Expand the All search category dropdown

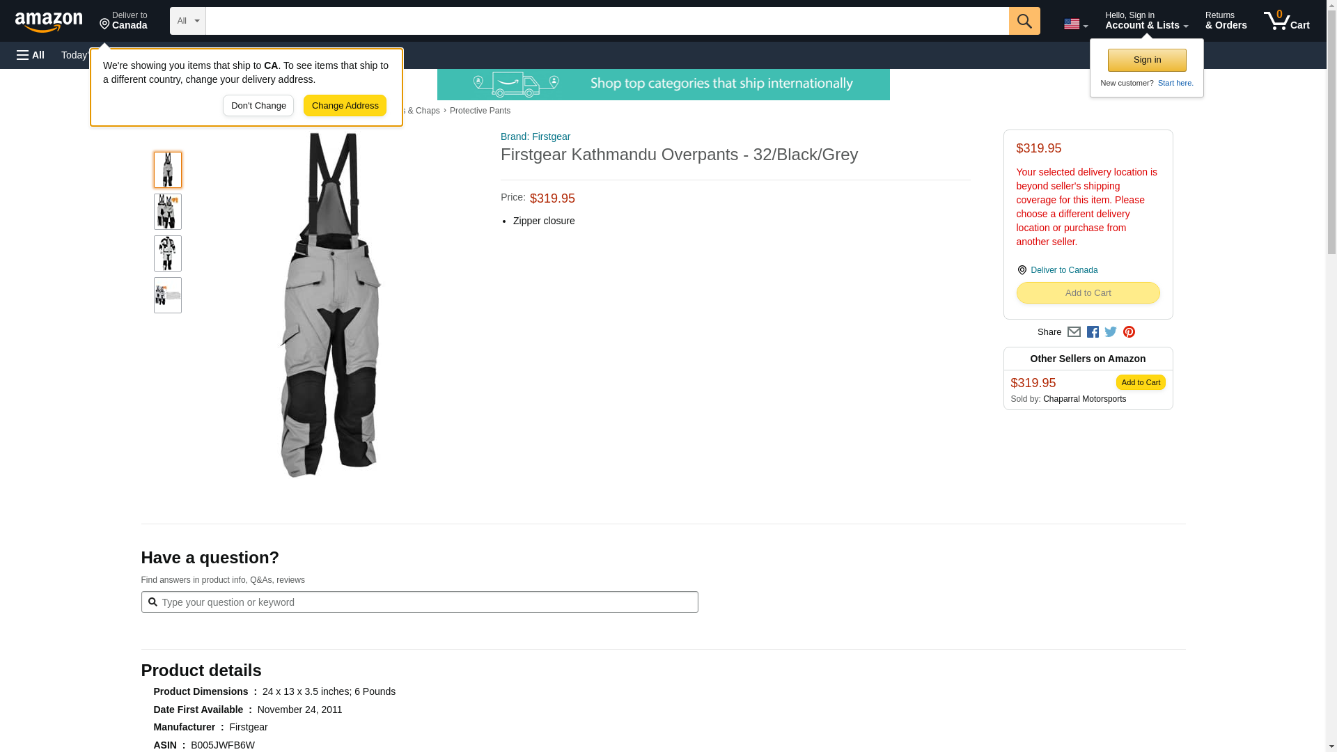point(188,21)
